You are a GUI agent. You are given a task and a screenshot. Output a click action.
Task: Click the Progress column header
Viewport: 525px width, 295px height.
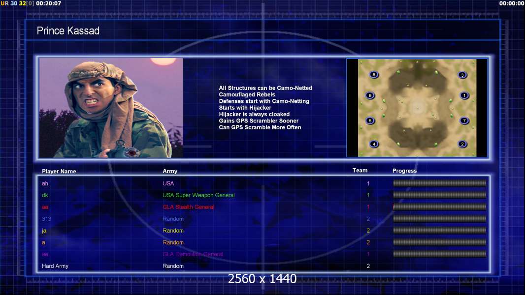pos(404,171)
